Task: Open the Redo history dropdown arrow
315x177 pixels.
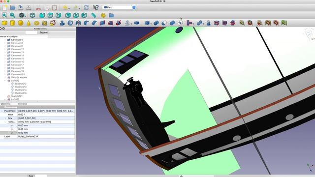Action: click(x=79, y=8)
